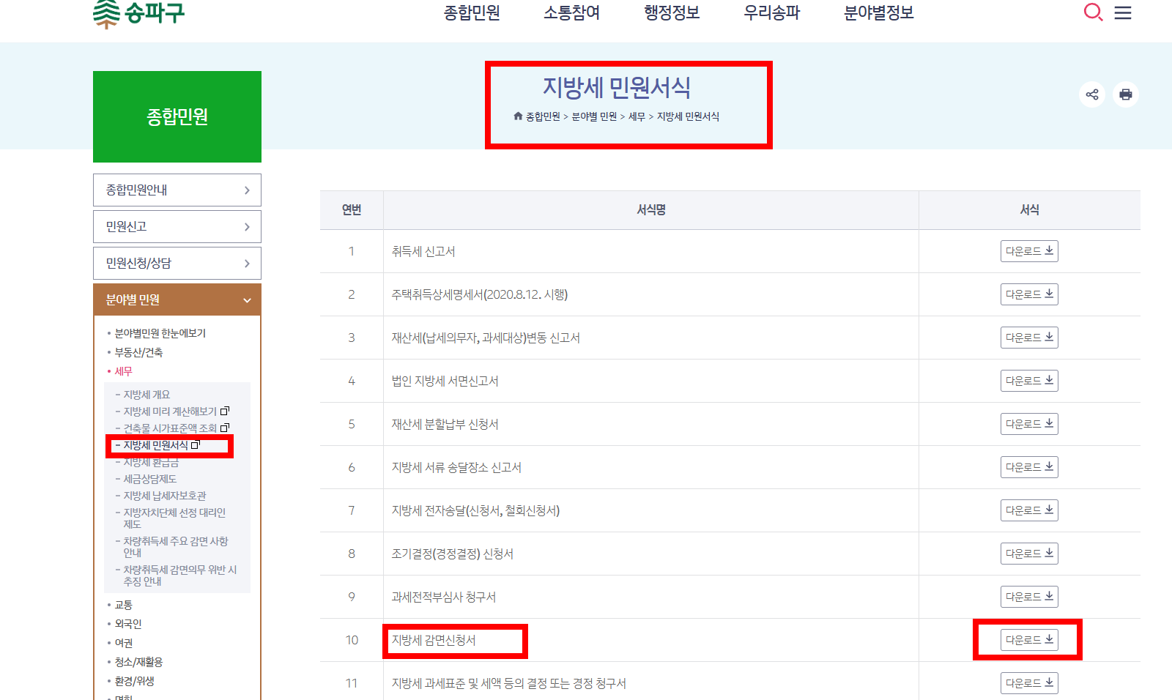Image resolution: width=1172 pixels, height=700 pixels.
Task: Expand 종합민원안내 sidebar section
Action: coord(177,190)
